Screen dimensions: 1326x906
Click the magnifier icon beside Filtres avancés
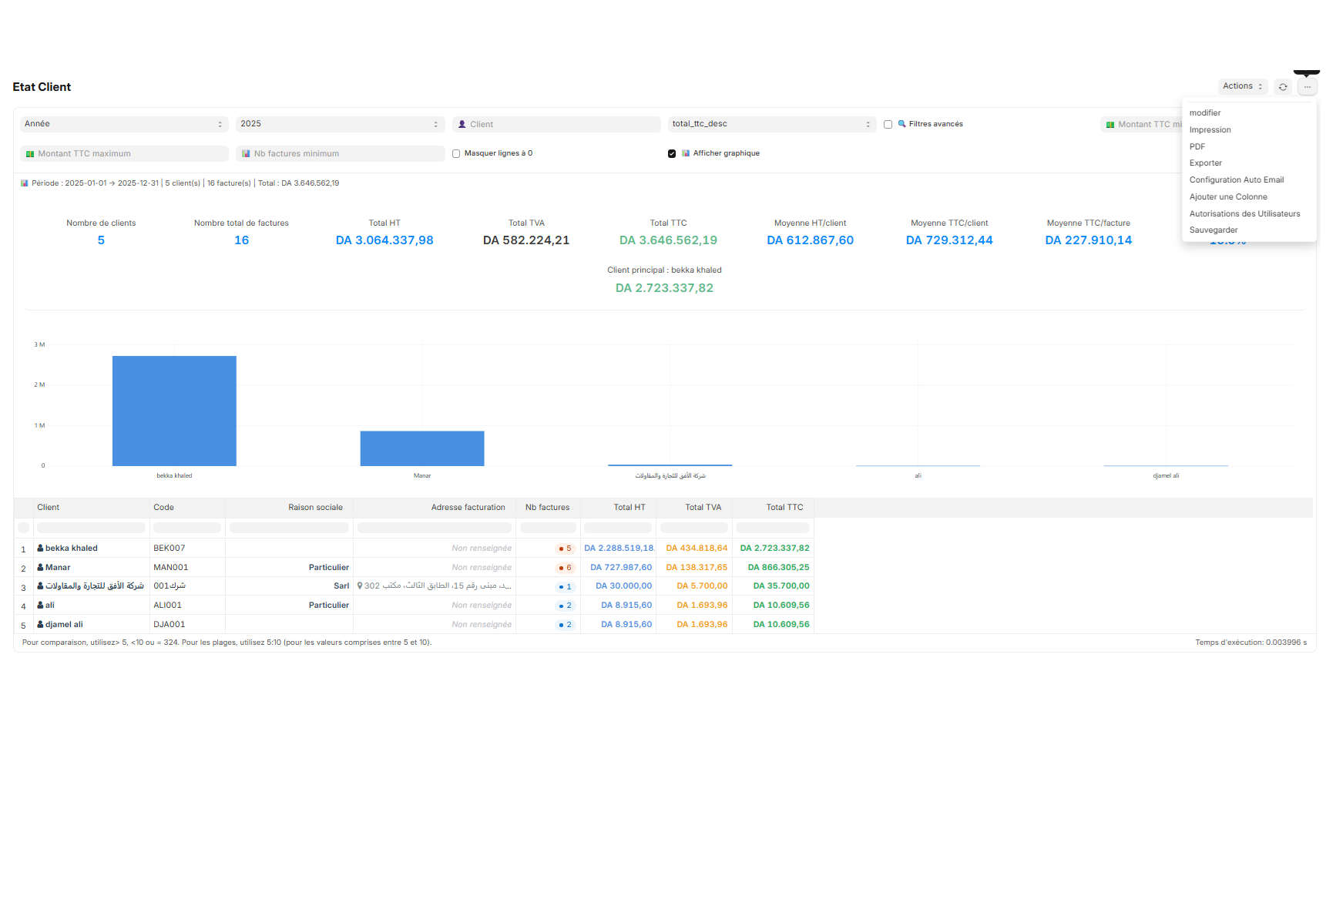click(x=903, y=123)
